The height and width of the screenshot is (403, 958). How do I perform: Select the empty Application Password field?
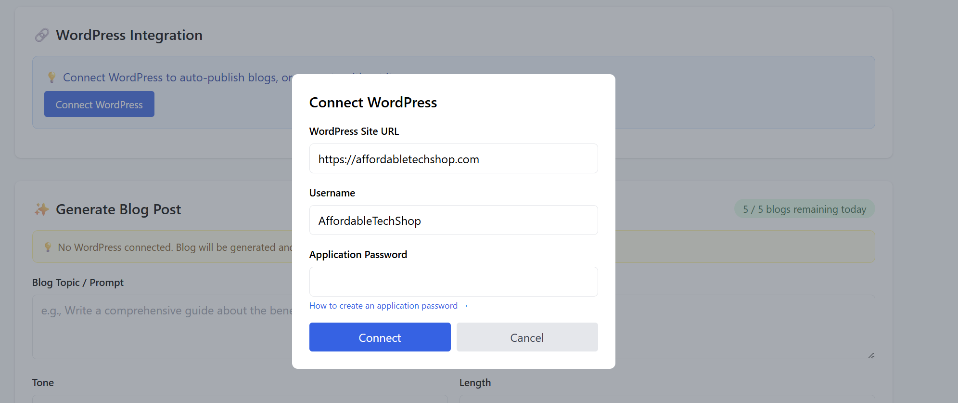pos(453,282)
